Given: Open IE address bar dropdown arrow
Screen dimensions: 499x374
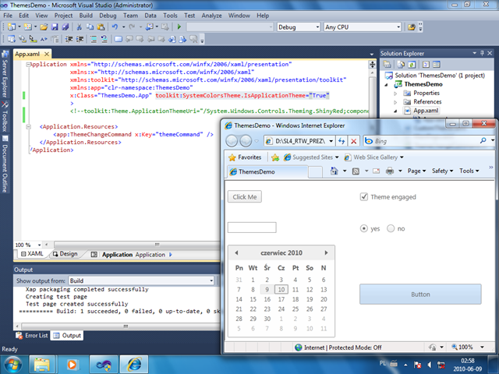Looking at the screenshot, I should pyautogui.click(x=331, y=141).
